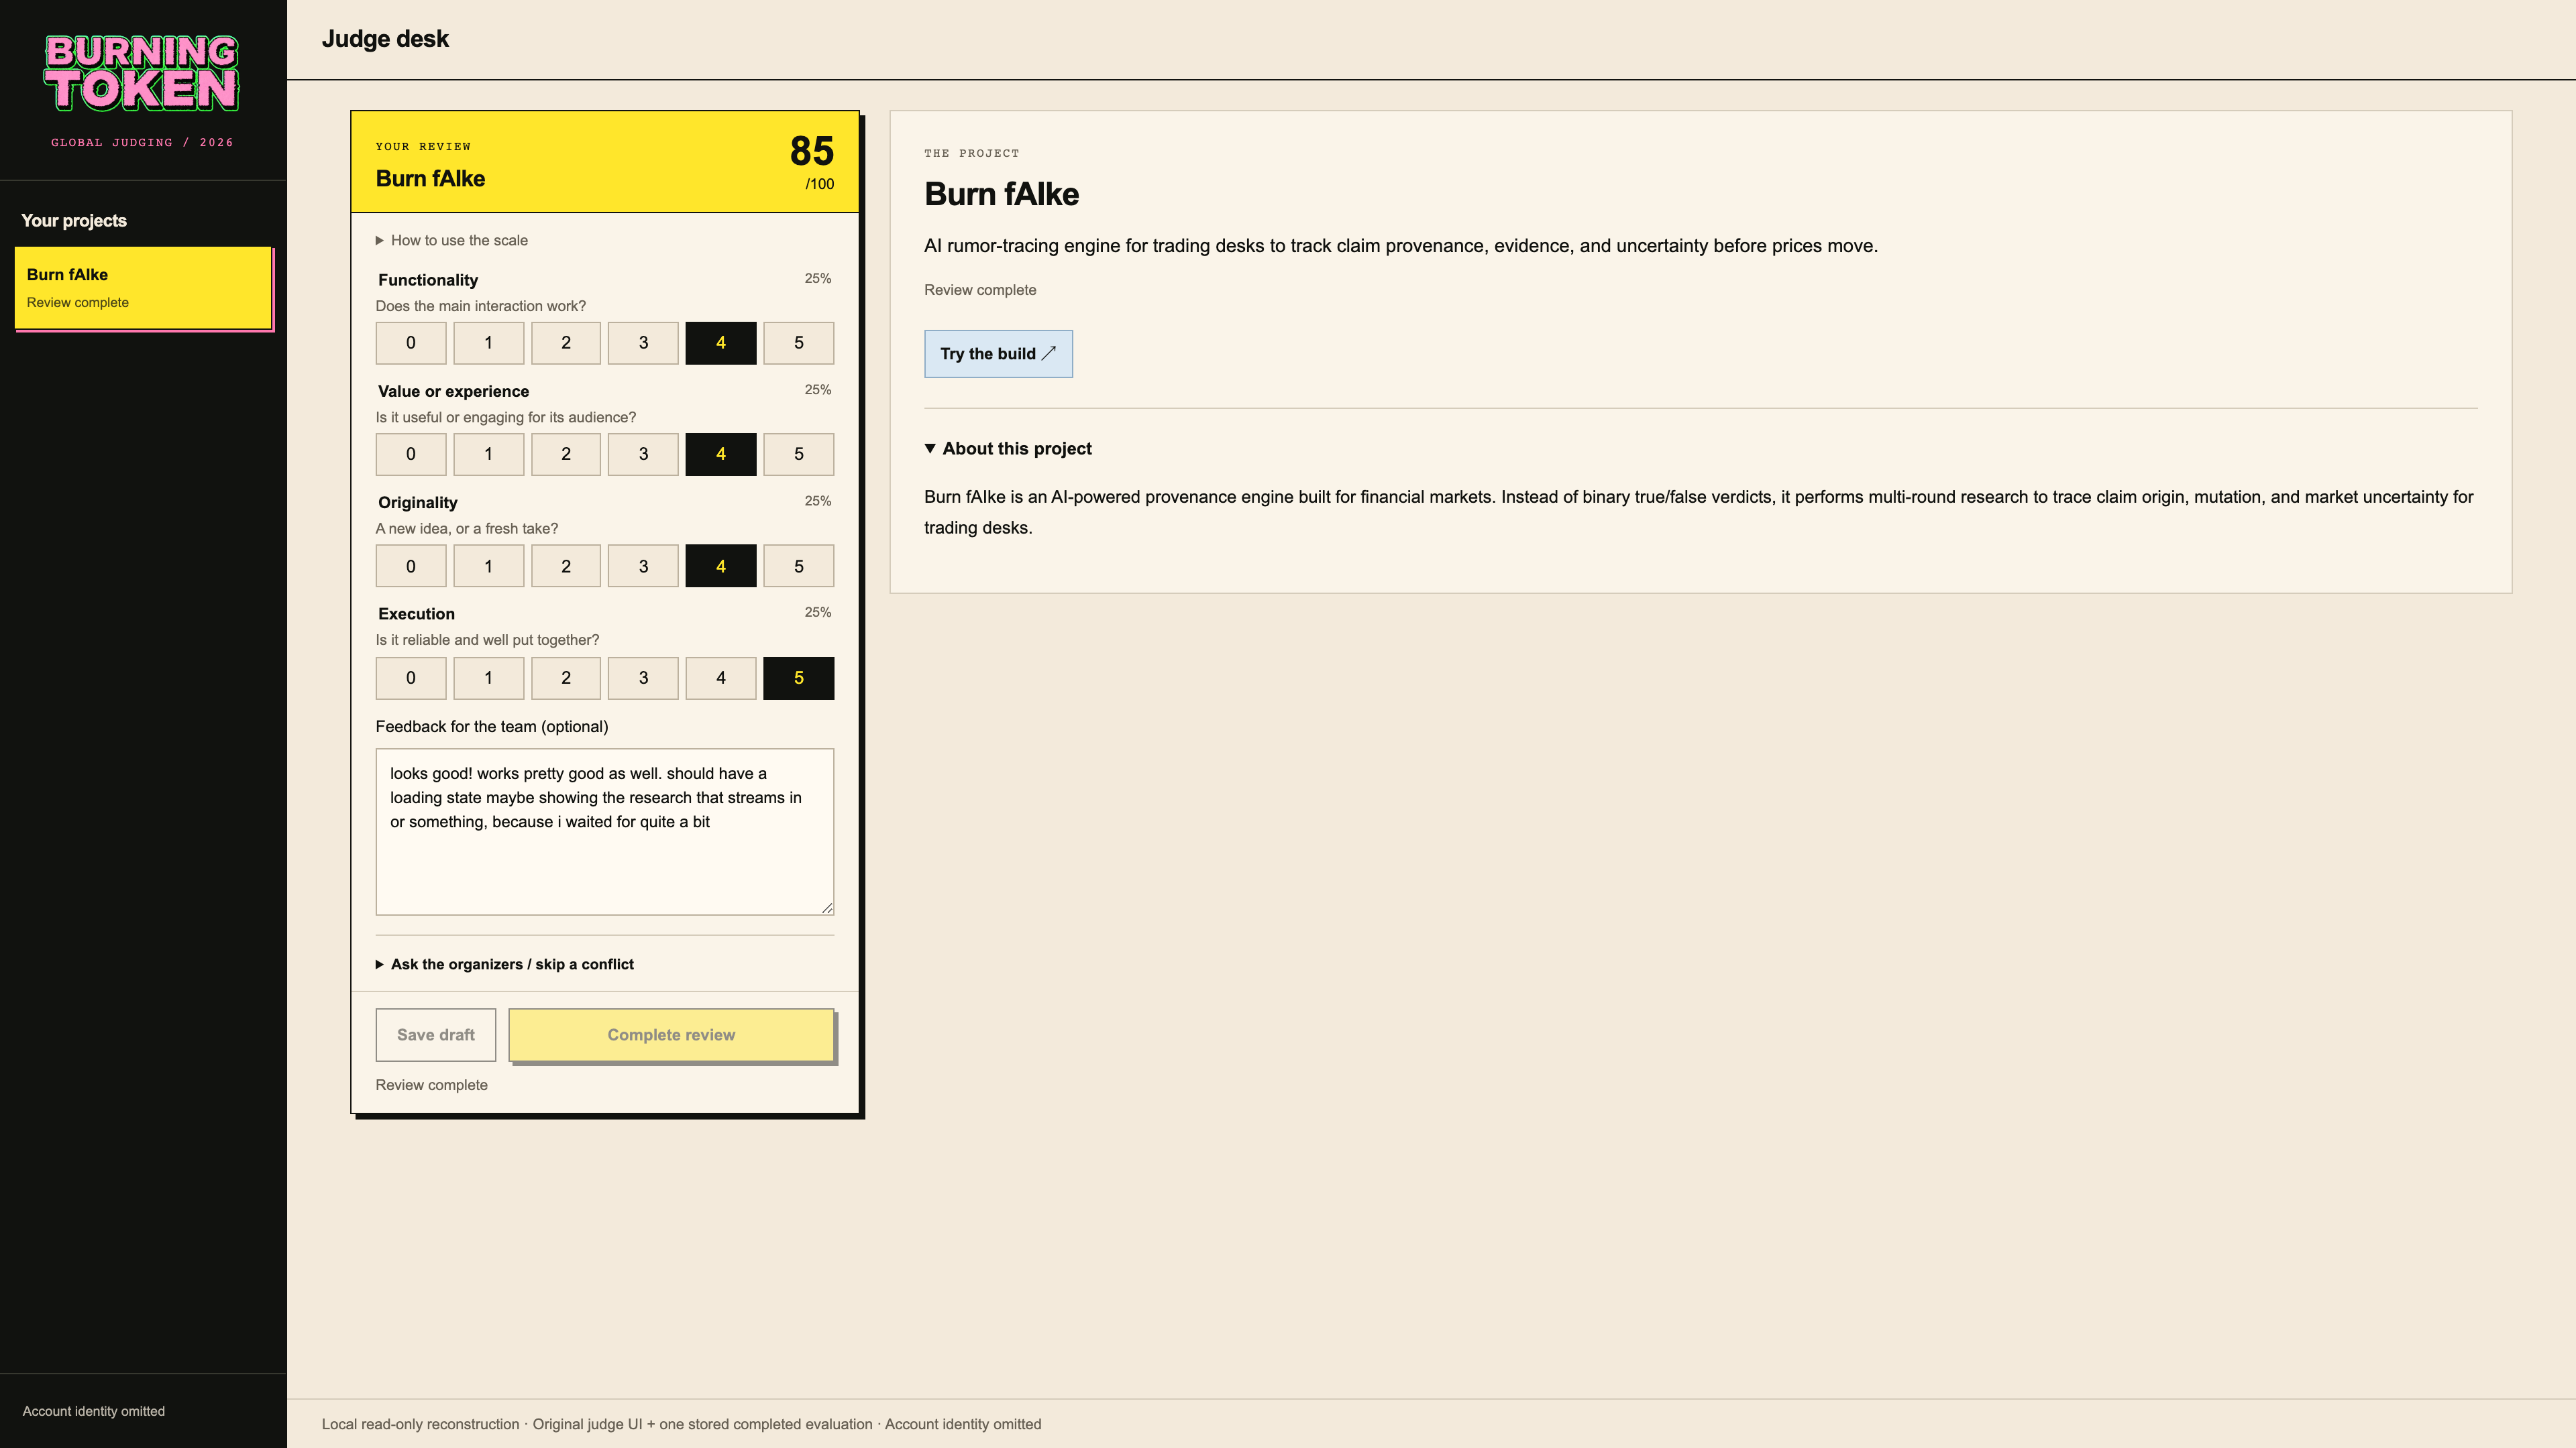Set Value or experience score to 5
This screenshot has width=2576, height=1448.
tap(798, 454)
